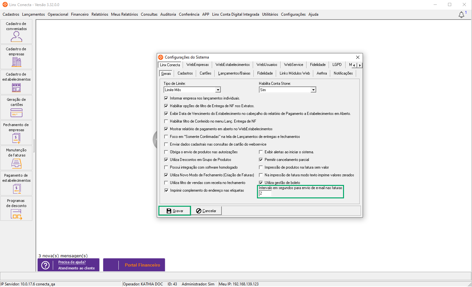Enable Possui integração com software homologado
Viewport: 472px width, 287px height.
coord(166,167)
